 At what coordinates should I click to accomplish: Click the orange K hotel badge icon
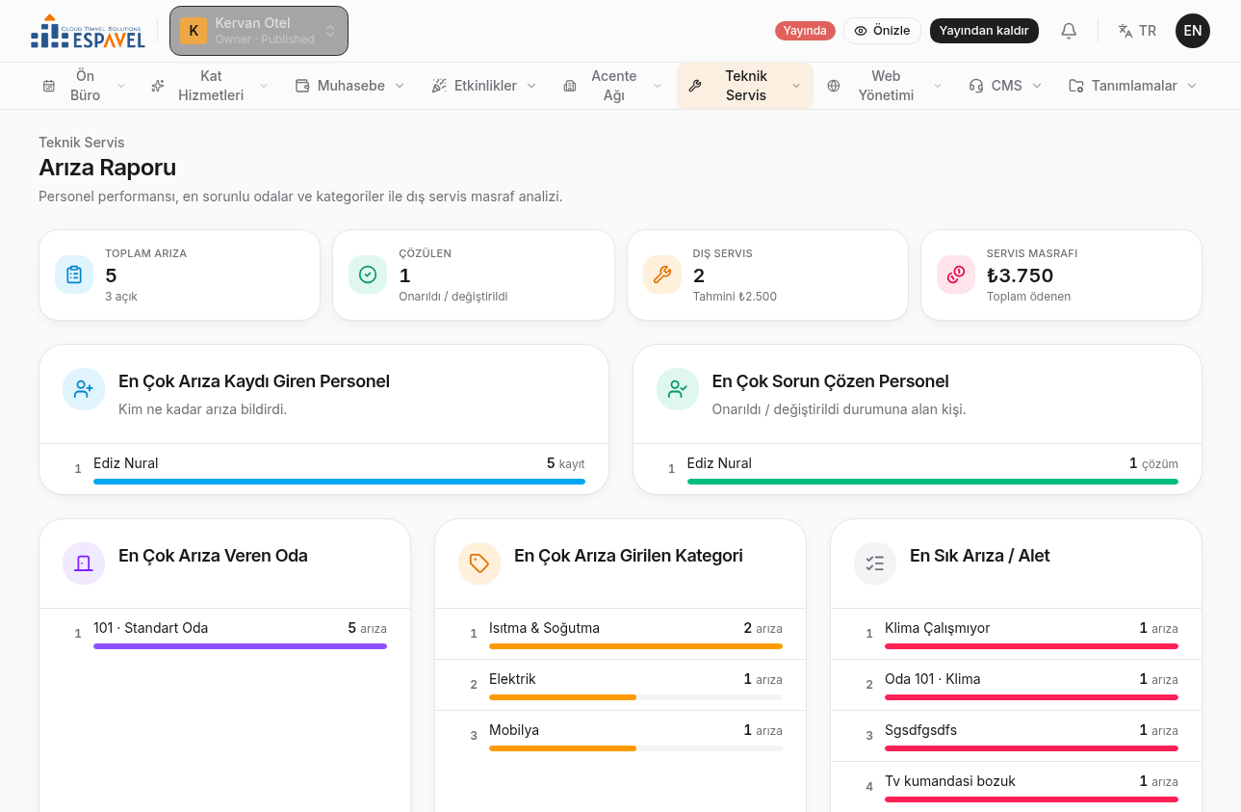tap(194, 31)
